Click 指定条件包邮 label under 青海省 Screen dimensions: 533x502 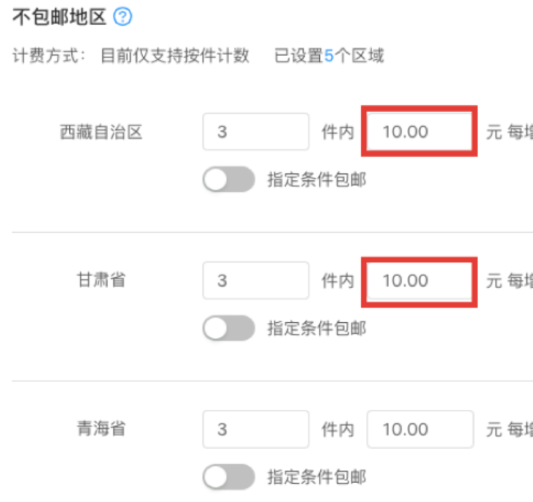pos(317,477)
